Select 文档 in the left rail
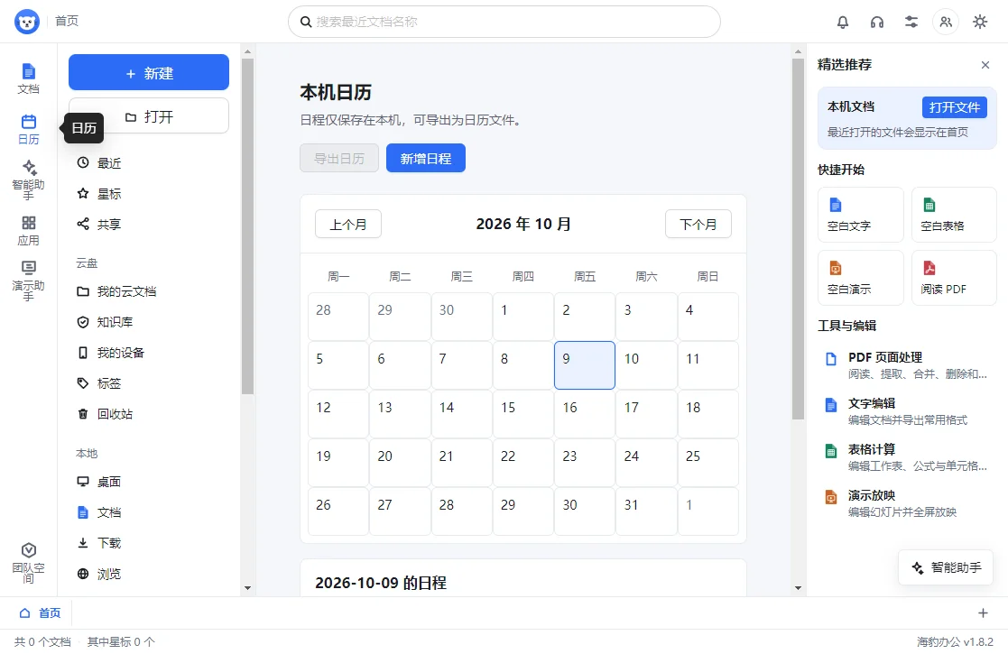1008x654 pixels. pyautogui.click(x=28, y=79)
